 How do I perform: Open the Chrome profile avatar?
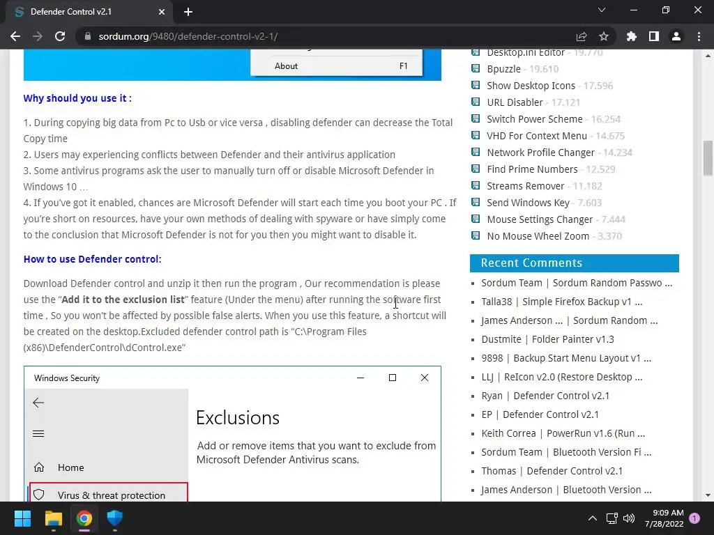[676, 36]
